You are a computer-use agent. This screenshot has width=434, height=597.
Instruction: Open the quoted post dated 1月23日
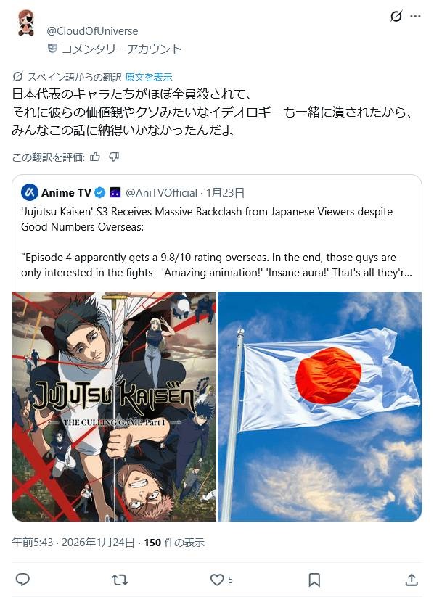click(225, 193)
